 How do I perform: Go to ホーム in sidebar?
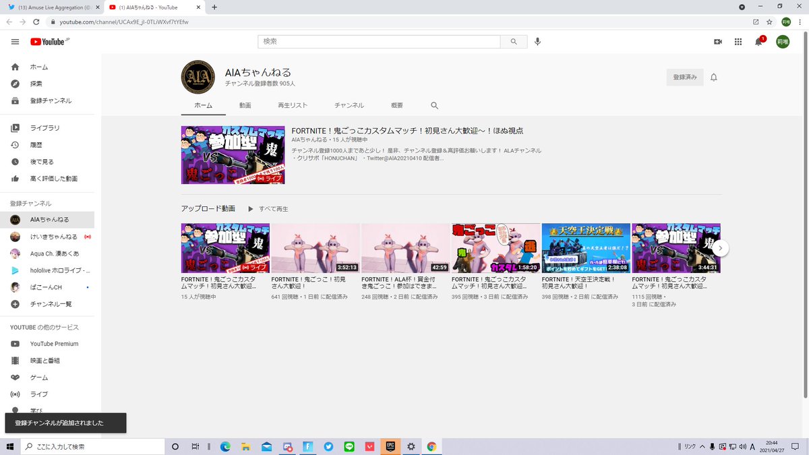pyautogui.click(x=47, y=67)
